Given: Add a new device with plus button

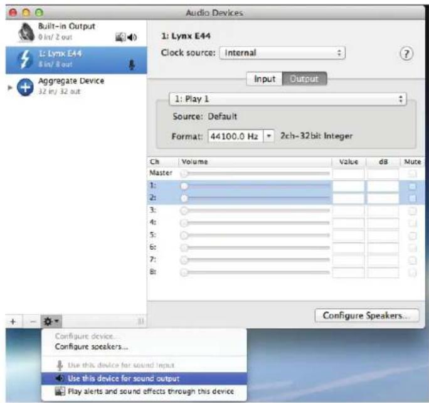Looking at the screenshot, I should click(13, 321).
